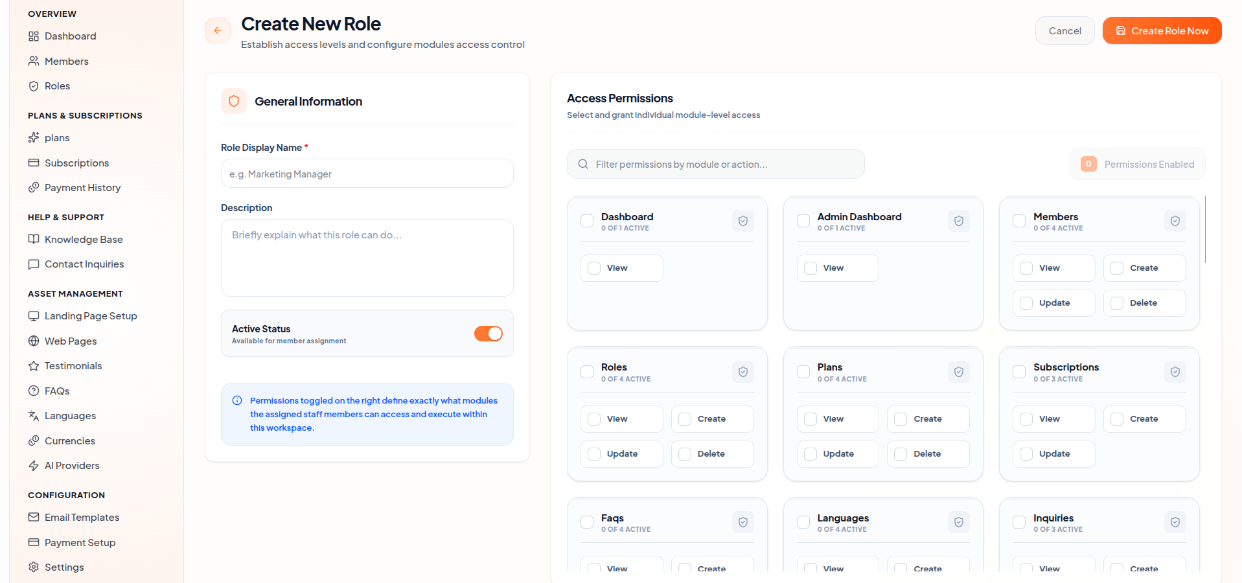Check the Members module select-all checkbox
Image resolution: width=1242 pixels, height=583 pixels.
click(x=1019, y=221)
